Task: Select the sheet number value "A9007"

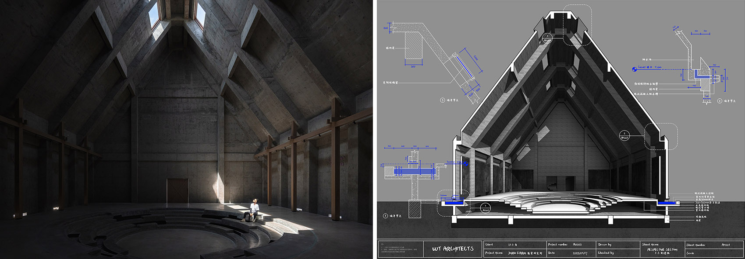Action: (x=726, y=245)
